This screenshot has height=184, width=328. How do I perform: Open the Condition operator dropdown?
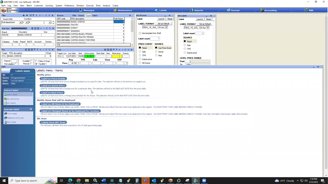click(x=26, y=22)
